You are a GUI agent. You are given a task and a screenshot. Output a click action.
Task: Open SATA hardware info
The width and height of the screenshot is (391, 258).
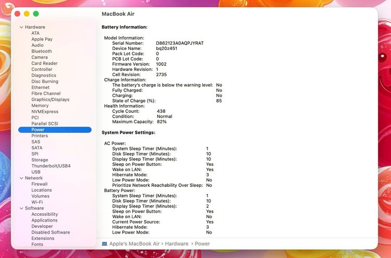(x=37, y=148)
